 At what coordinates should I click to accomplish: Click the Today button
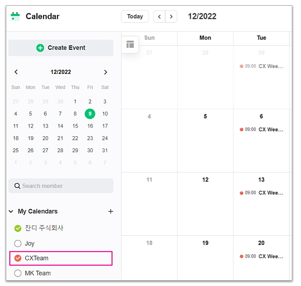tap(135, 16)
